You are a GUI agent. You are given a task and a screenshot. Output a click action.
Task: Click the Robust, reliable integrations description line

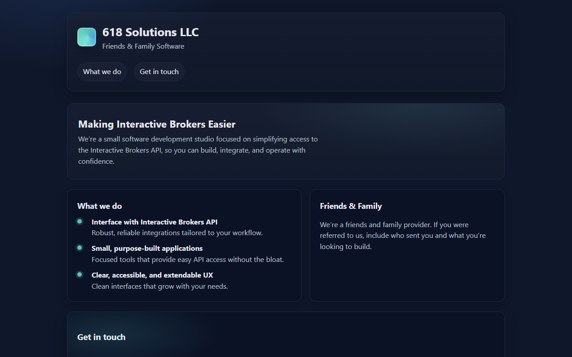[x=177, y=233]
